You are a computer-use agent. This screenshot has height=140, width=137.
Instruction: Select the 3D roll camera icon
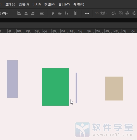click(x=121, y=13)
